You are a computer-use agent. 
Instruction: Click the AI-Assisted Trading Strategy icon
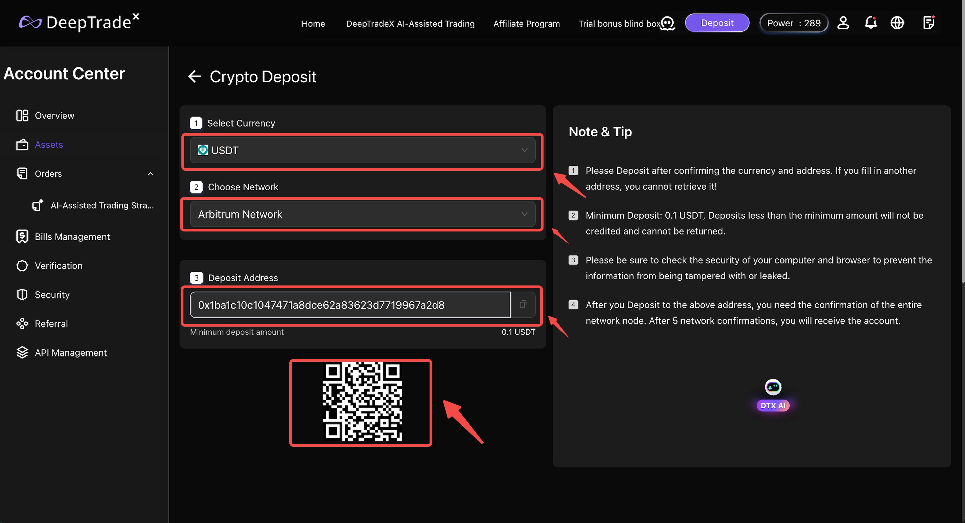pyautogui.click(x=37, y=205)
